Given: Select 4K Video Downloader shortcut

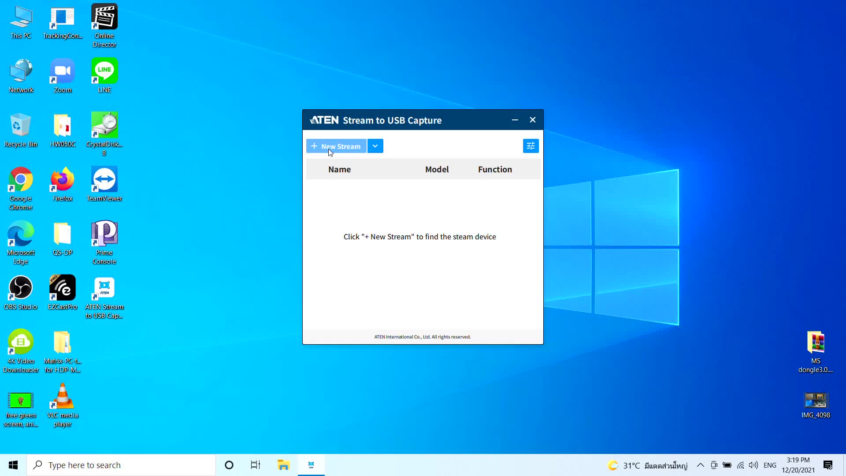Looking at the screenshot, I should [x=21, y=351].
